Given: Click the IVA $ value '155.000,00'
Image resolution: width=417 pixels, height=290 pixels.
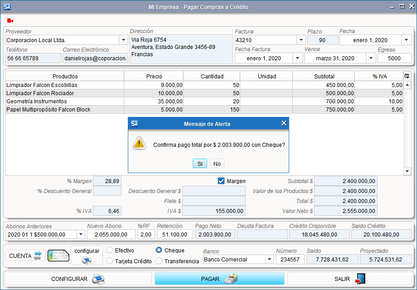Looking at the screenshot, I should pos(214,211).
